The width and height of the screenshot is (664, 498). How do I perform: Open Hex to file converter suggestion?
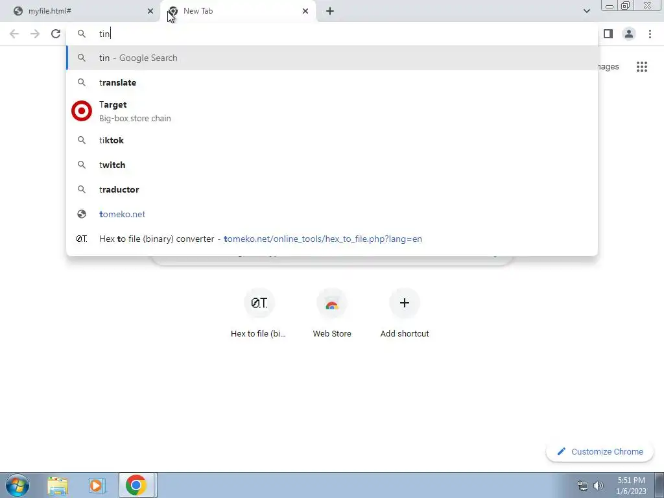(x=332, y=239)
